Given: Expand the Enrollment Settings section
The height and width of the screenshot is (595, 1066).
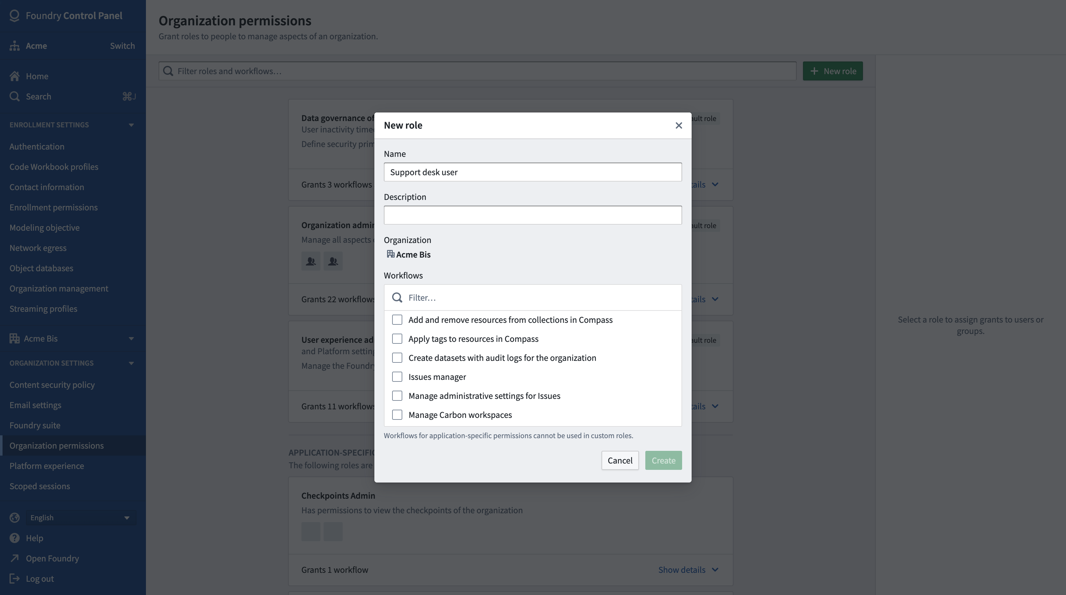Looking at the screenshot, I should click(x=131, y=124).
